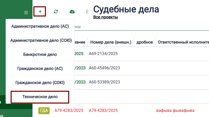Open the Все проекты link
209x117 pixels.
[106, 17]
